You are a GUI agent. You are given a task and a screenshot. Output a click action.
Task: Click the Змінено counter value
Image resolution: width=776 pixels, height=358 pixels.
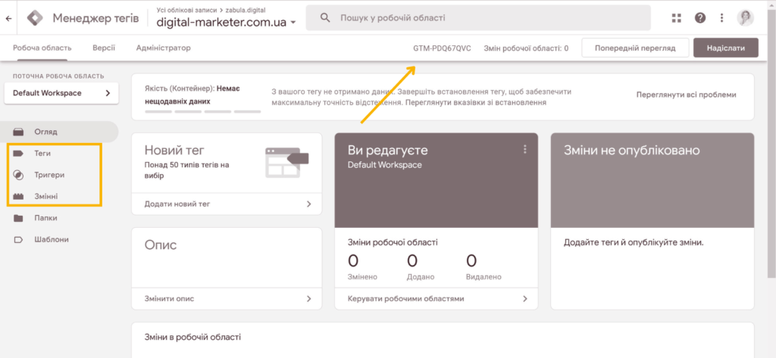tap(353, 260)
